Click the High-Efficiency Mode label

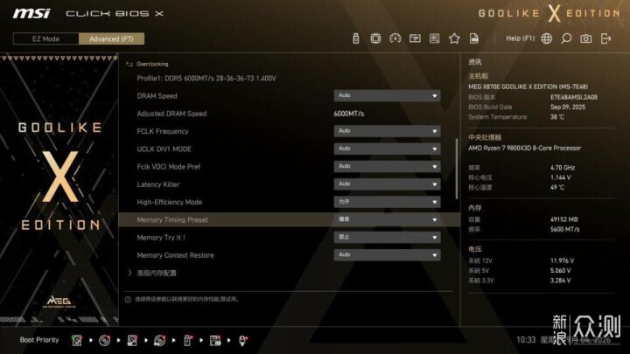169,202
